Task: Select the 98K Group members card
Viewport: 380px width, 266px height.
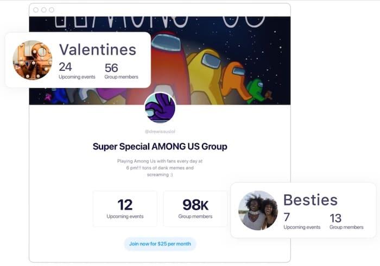Action: tap(195, 208)
